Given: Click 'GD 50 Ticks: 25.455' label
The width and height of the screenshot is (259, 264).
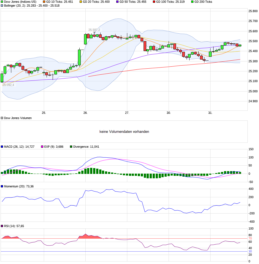Looking at the screenshot, I should click(133, 2).
